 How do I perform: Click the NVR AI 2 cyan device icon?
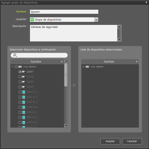(24, 117)
